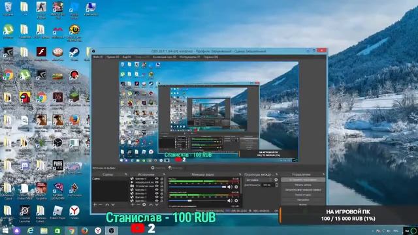The height and width of the screenshot is (235, 418).
Task: Remove scene with the minus button
Action: (x=101, y=204)
